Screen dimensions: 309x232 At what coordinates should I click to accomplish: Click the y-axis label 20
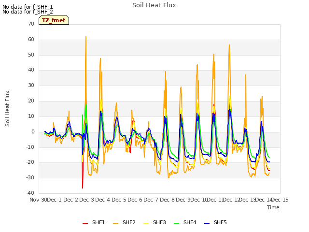coord(31,101)
